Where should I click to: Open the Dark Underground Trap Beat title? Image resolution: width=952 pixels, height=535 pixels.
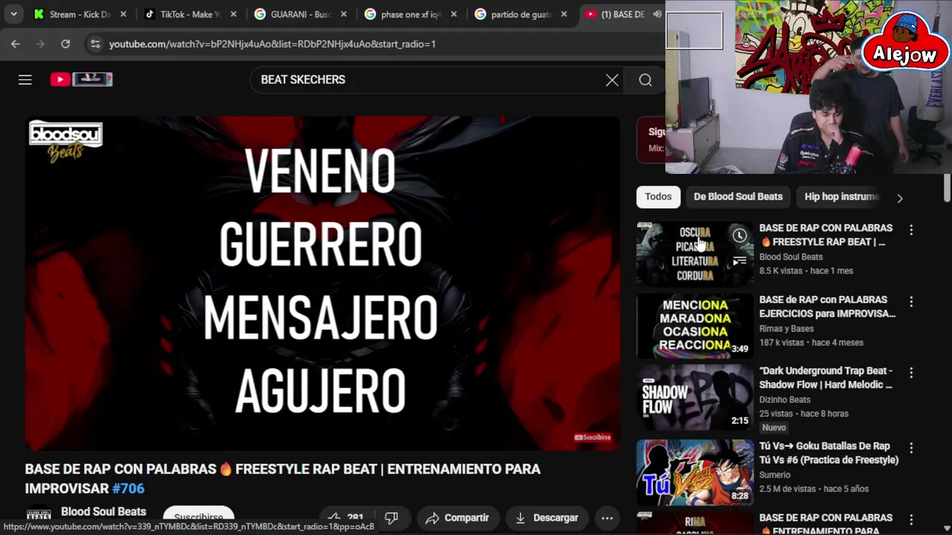tap(826, 377)
